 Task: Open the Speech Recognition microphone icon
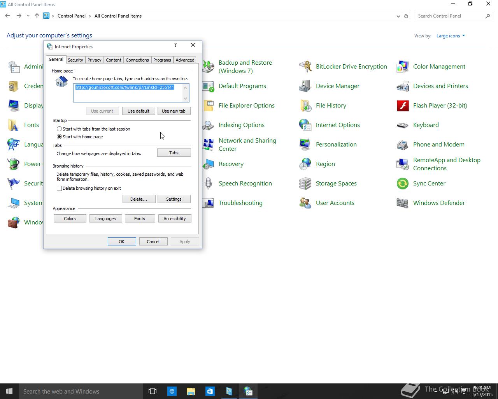click(x=208, y=184)
